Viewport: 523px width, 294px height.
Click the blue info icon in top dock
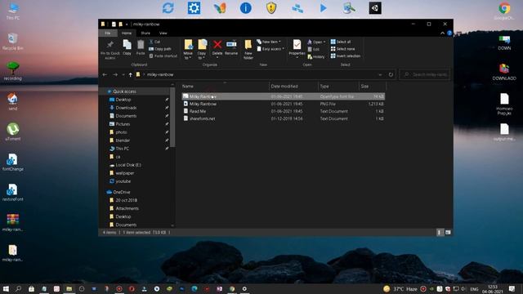coord(246,8)
